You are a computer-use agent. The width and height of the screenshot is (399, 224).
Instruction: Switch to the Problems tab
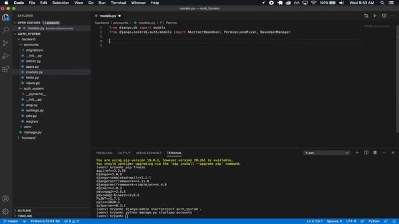pos(104,153)
